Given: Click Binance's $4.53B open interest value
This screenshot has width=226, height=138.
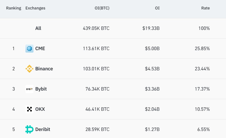Looking at the screenshot, I should tap(152, 69).
